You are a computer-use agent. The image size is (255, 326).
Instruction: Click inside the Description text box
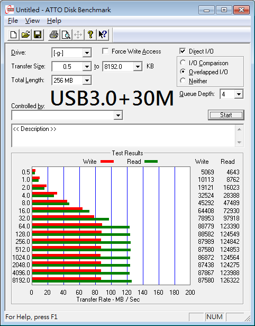[124, 136]
